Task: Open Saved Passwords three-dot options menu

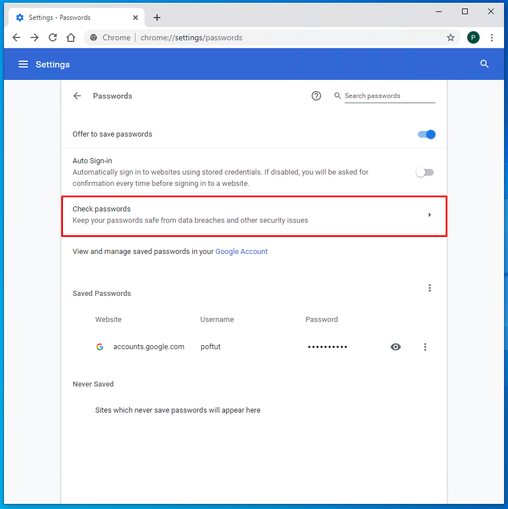Action: coord(429,288)
